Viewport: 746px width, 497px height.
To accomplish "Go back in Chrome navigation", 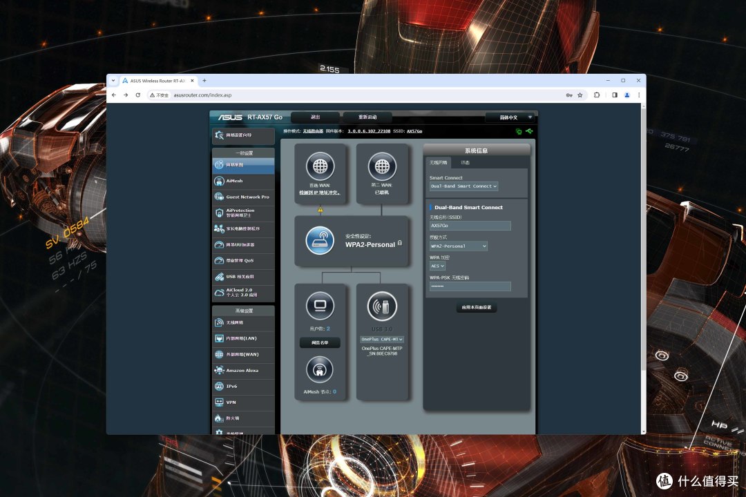I will point(114,95).
